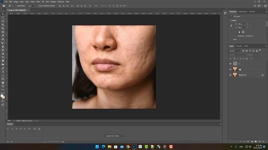Select the Eyedropper tool

pos(3,35)
